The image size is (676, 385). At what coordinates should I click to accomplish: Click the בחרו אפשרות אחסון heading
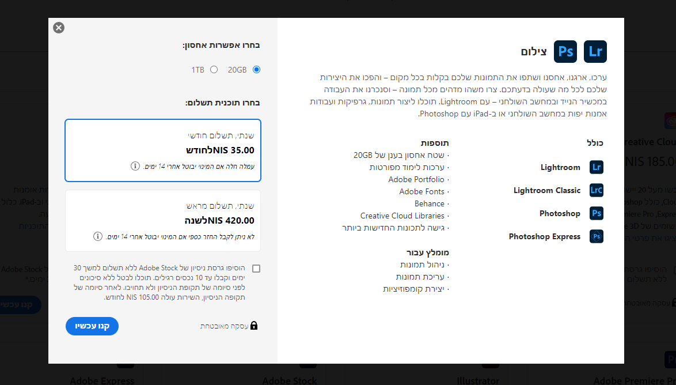221,45
